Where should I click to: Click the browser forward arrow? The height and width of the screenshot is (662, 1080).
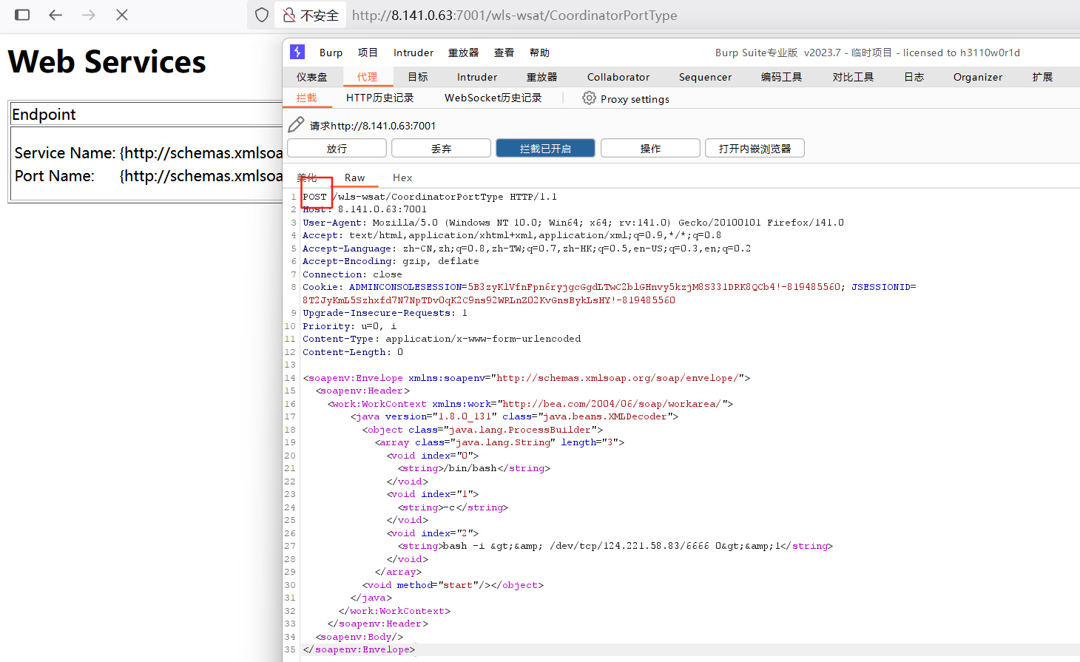point(89,15)
